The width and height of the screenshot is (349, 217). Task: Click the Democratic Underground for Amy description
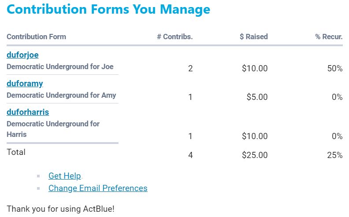[61, 95]
